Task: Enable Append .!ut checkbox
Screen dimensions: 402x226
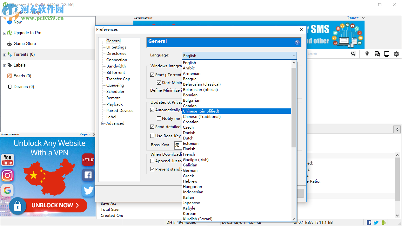Action: pyautogui.click(x=152, y=161)
